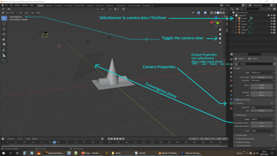Switch to the Modeling workspace tab
The height and width of the screenshot is (156, 277).
point(49,6)
